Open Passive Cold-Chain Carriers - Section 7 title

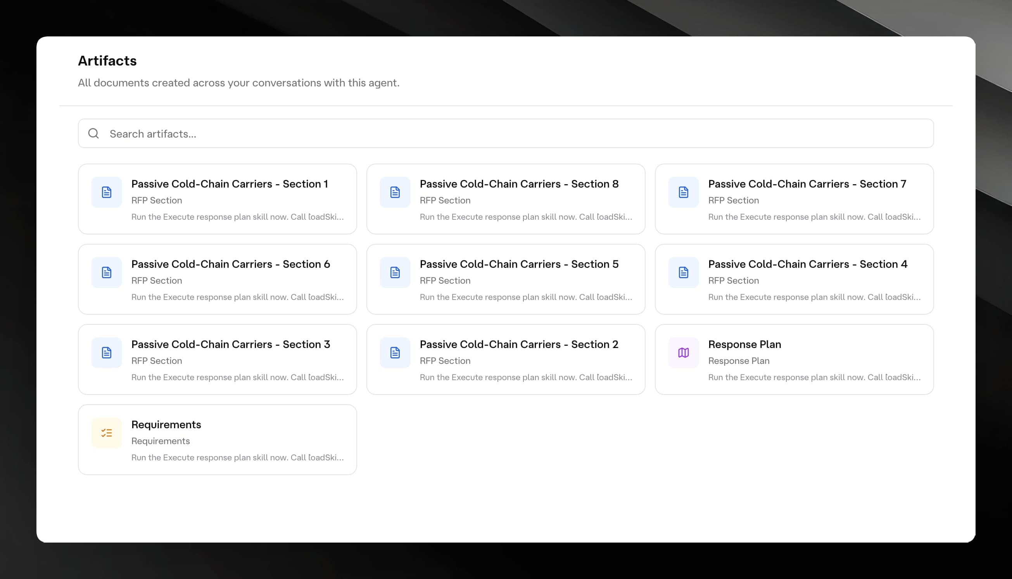point(807,184)
